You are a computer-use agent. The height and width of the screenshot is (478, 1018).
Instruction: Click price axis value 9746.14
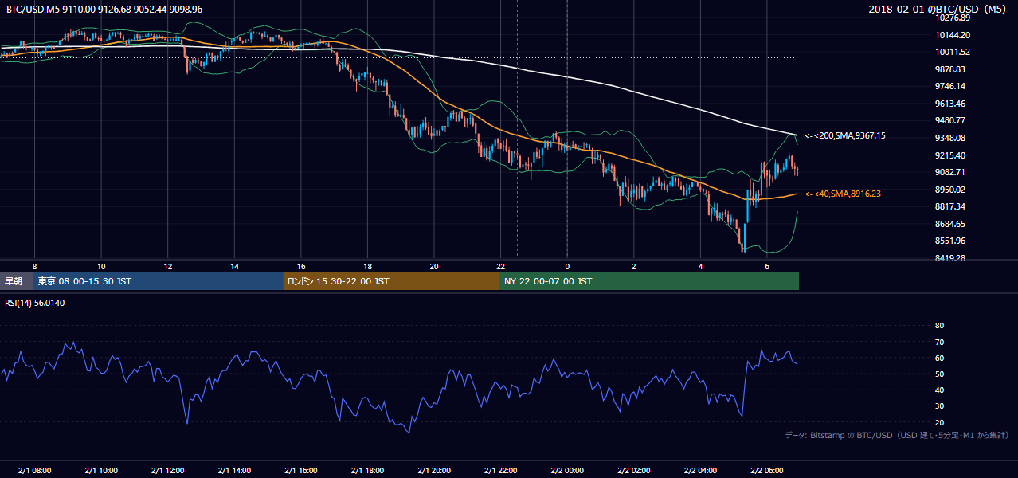(950, 86)
